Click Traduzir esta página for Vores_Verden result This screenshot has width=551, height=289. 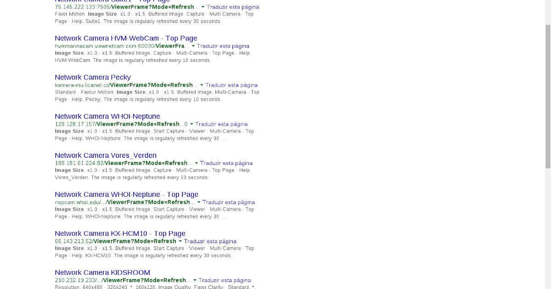click(x=226, y=163)
